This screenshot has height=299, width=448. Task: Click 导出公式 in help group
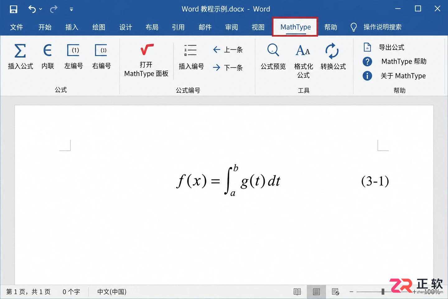point(384,47)
